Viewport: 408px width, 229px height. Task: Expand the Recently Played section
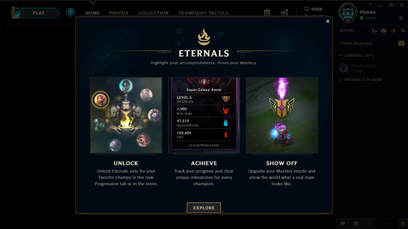[361, 80]
